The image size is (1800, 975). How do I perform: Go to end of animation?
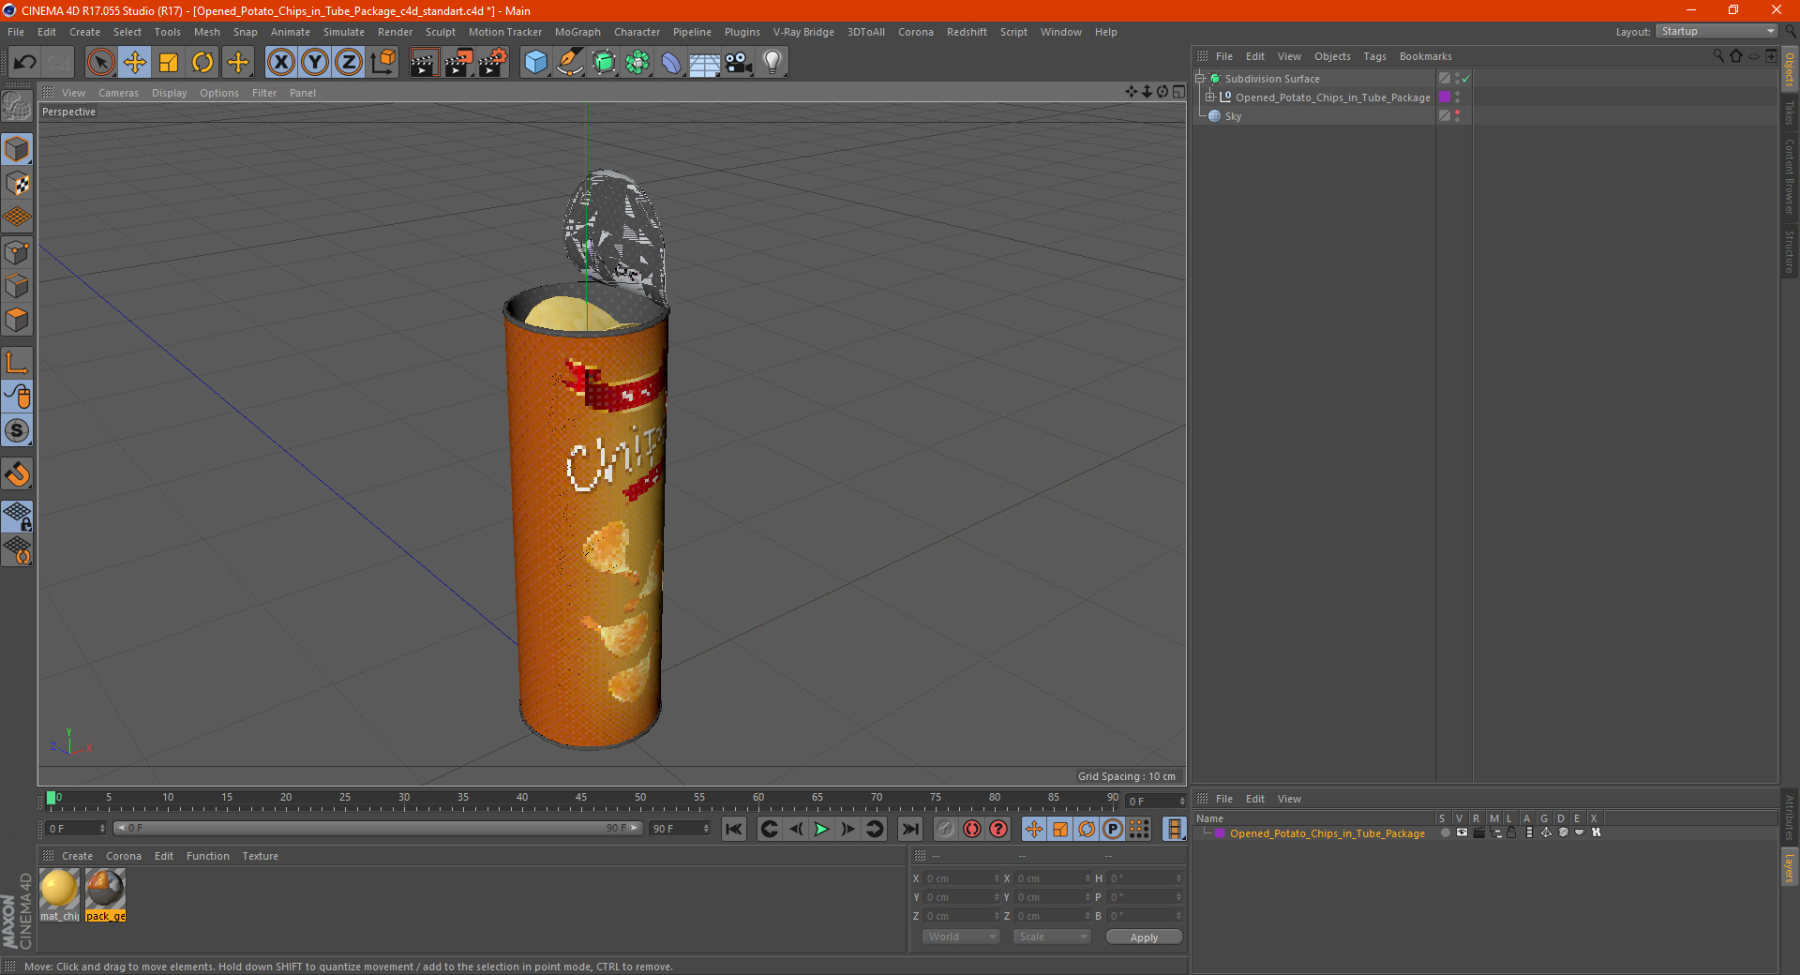click(909, 829)
